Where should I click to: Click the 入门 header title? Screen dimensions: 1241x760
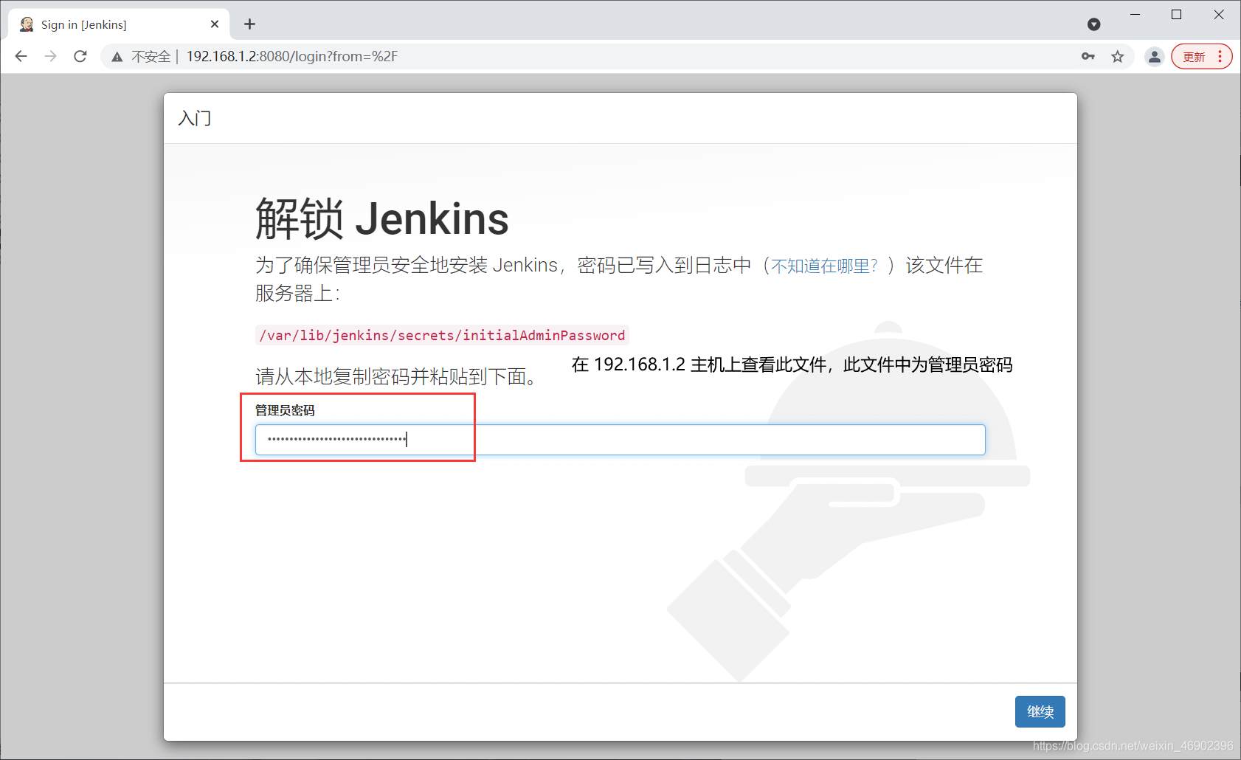(195, 118)
